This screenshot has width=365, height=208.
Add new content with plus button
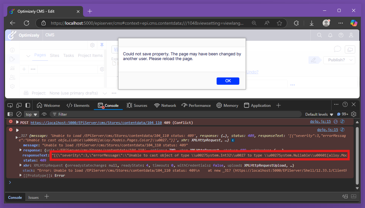[24, 69]
